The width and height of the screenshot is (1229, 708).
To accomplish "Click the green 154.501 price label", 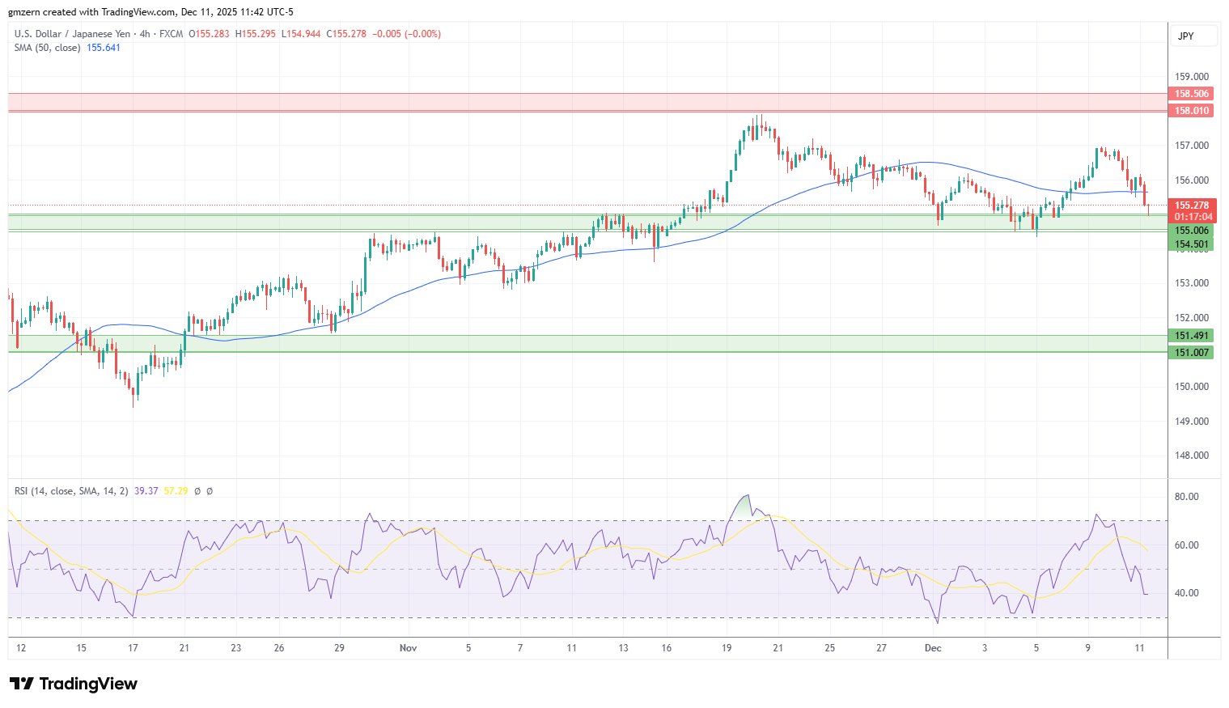I will click(1191, 244).
